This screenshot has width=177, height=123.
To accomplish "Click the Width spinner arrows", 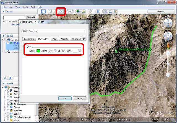I will pyautogui.click(x=55, y=51).
